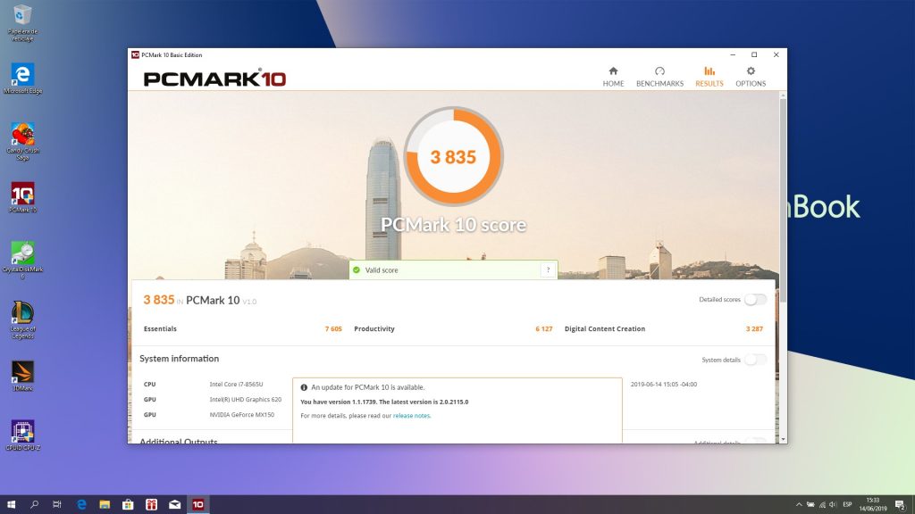
Task: Open the Recycle Bin desktop icon
Action: [x=22, y=20]
